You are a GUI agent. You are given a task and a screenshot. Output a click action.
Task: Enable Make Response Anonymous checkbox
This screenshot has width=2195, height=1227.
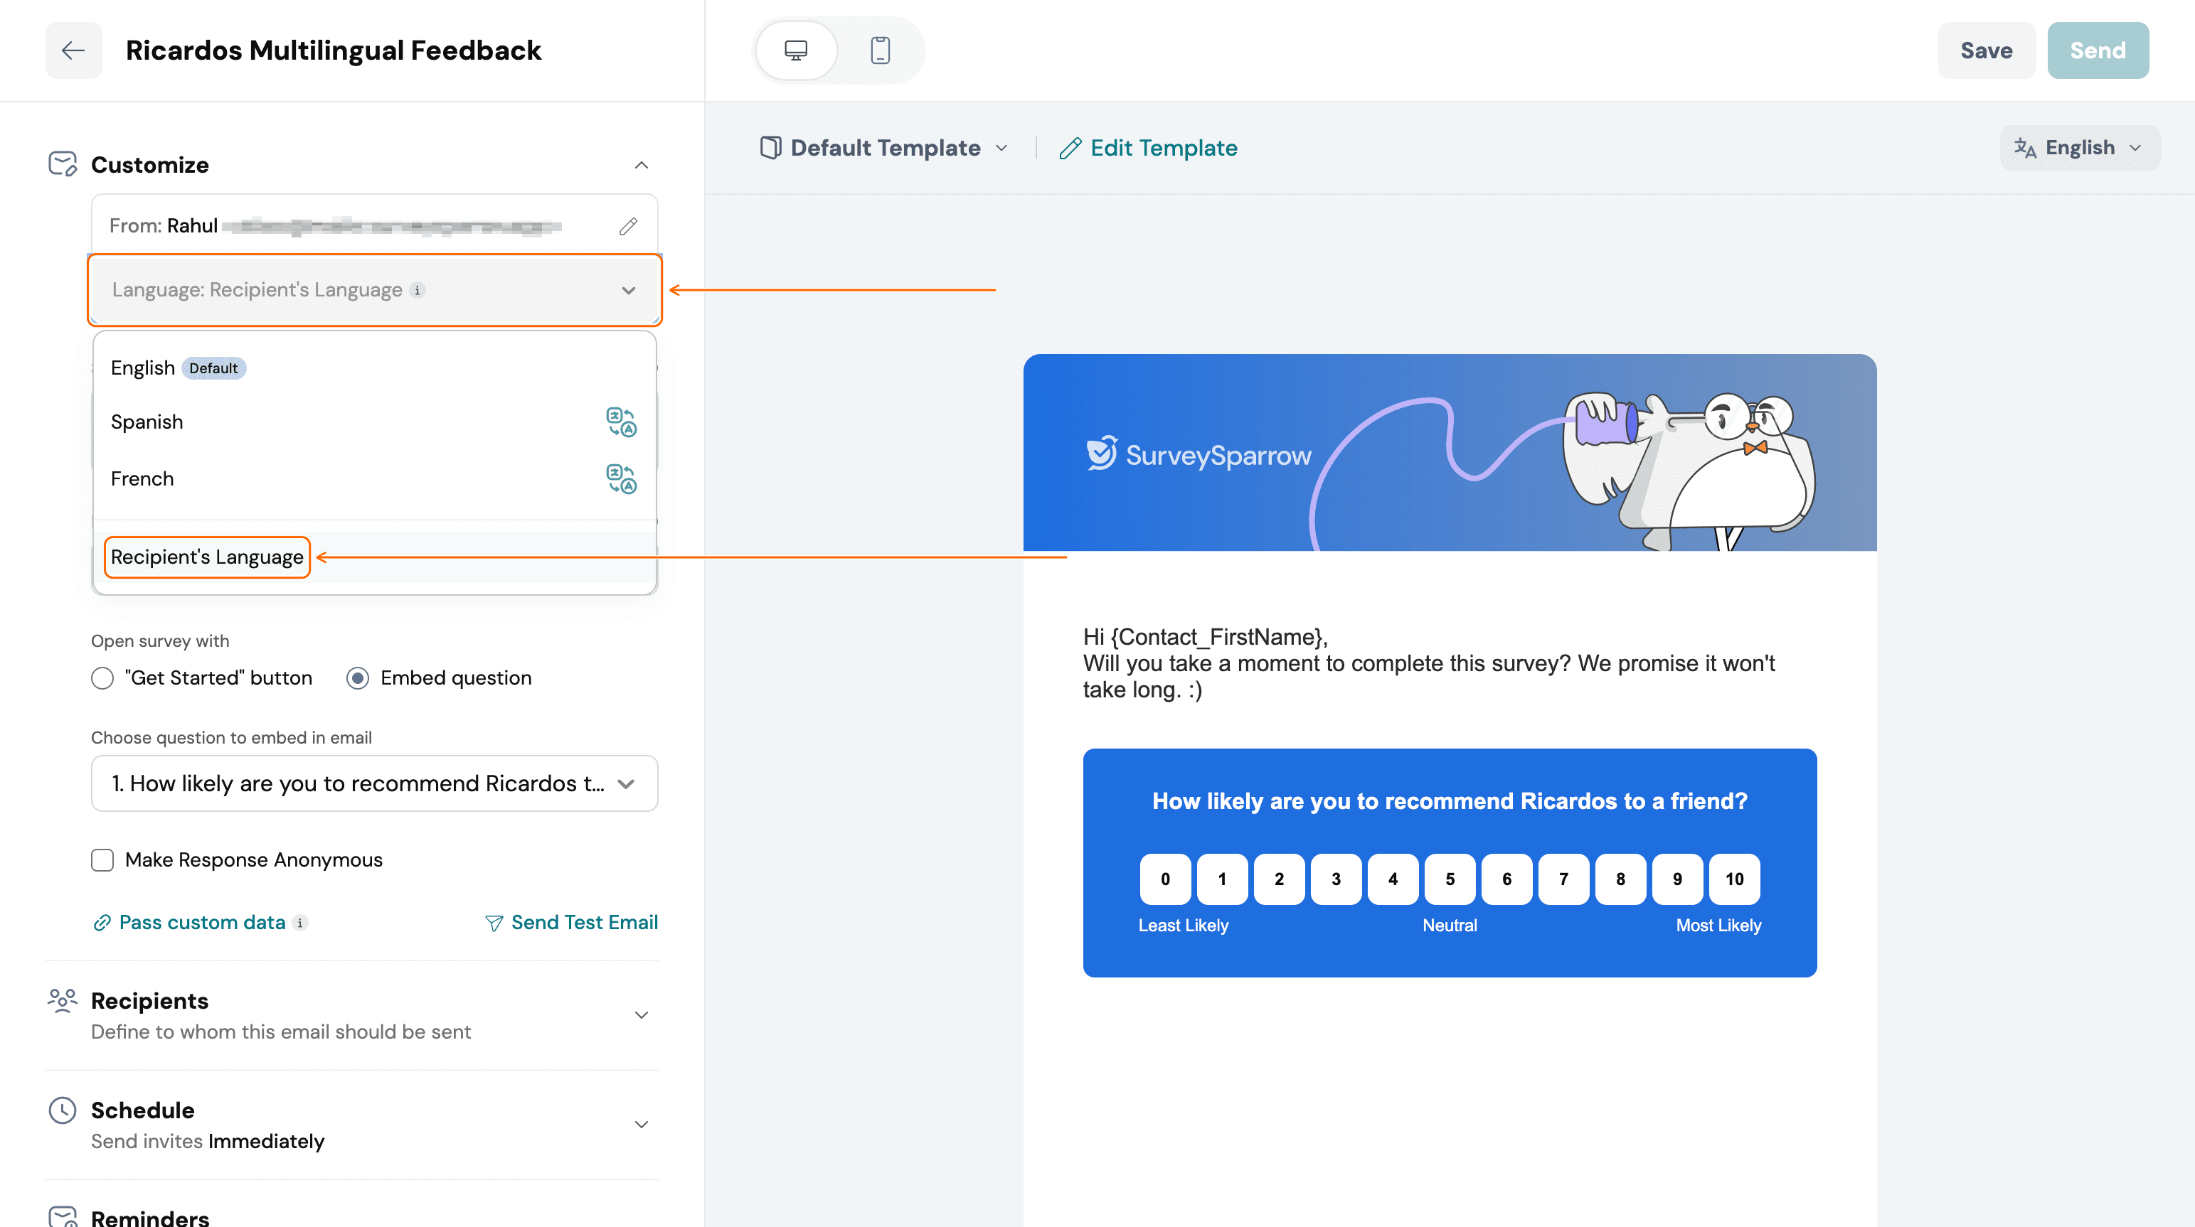[x=102, y=860]
